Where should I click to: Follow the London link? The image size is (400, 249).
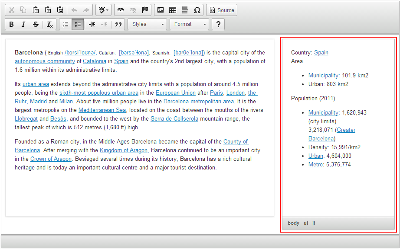236,93
